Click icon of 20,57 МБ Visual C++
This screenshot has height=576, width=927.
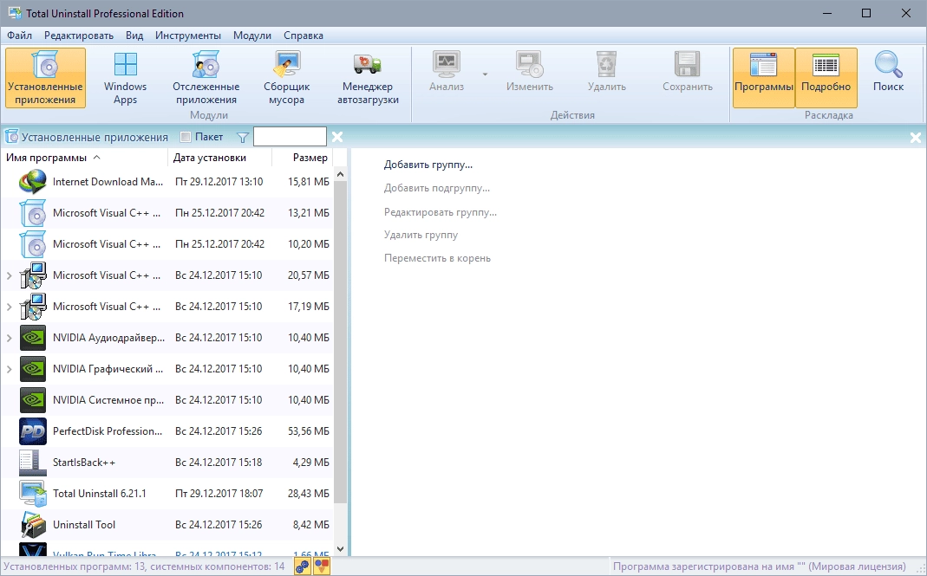point(32,276)
